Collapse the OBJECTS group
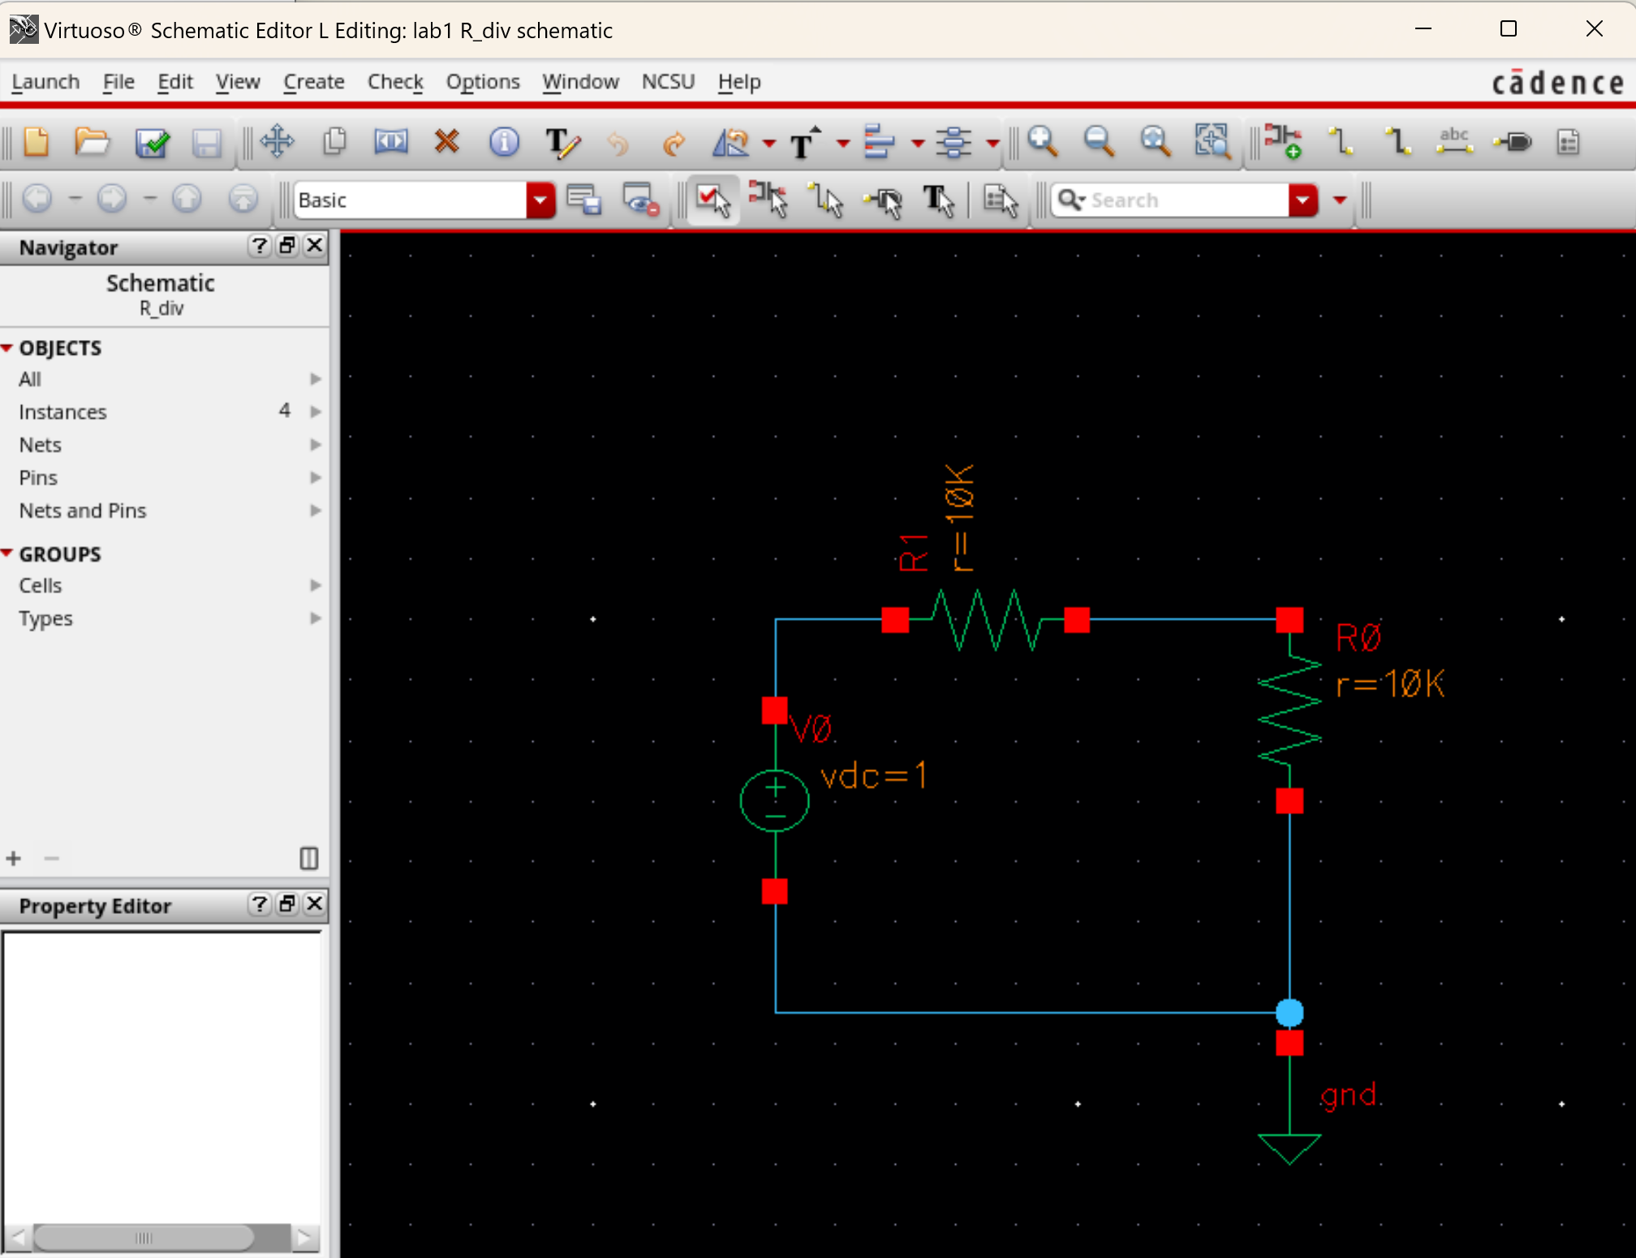Viewport: 1636px width, 1258px height. (x=7, y=348)
